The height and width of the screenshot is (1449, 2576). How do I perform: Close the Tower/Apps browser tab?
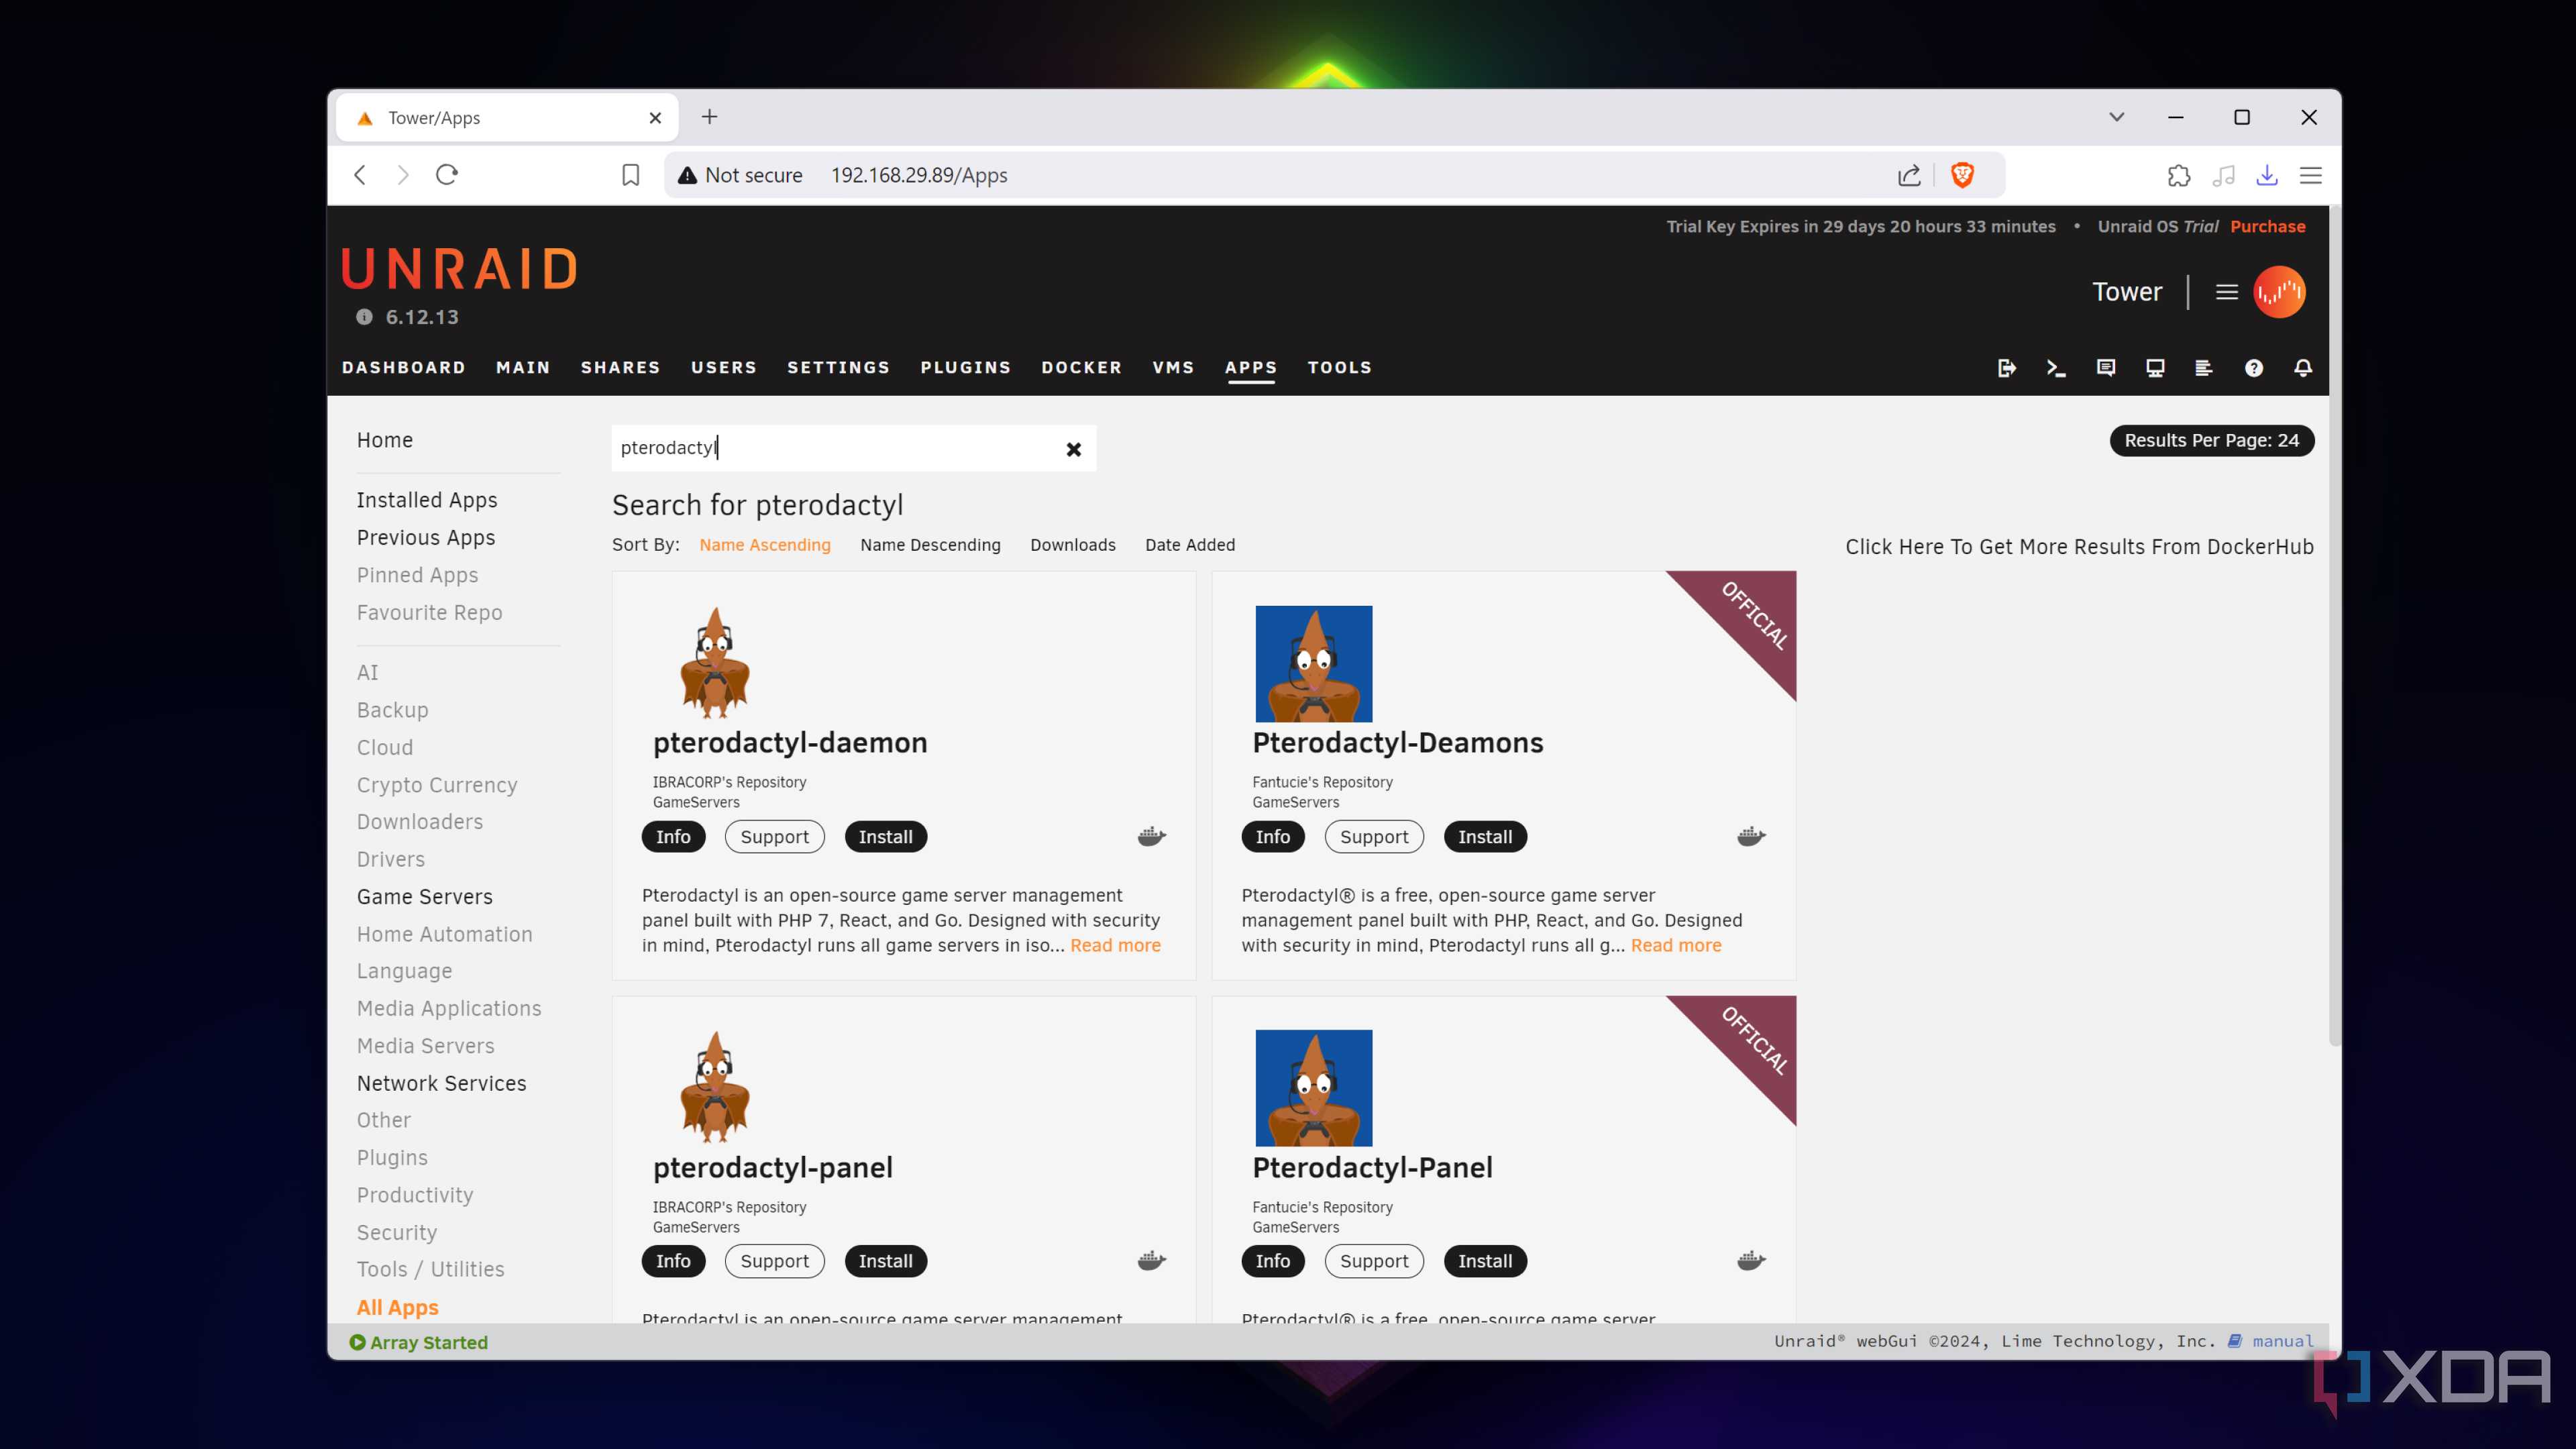(x=655, y=118)
